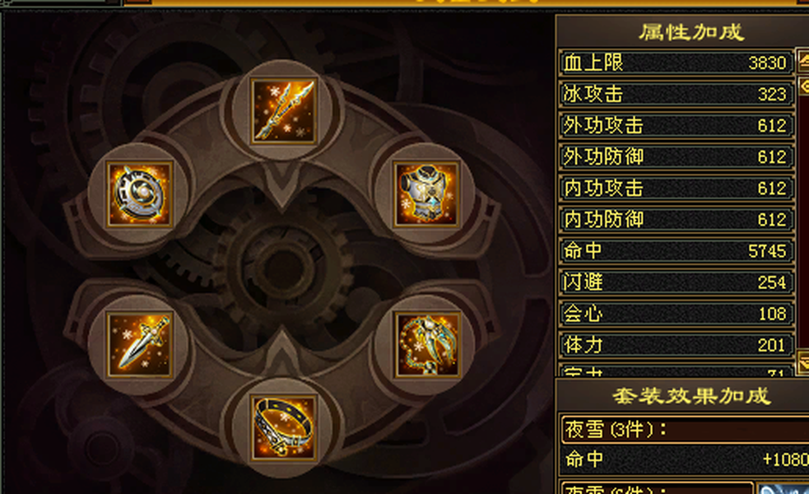Select the 命中 5745 attribute row

coord(676,251)
